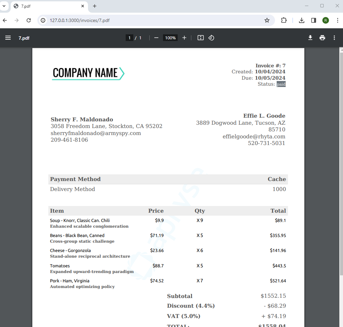Click effielgoode@rhyta.com email
Image resolution: width=343 pixels, height=327 pixels.
click(254, 136)
